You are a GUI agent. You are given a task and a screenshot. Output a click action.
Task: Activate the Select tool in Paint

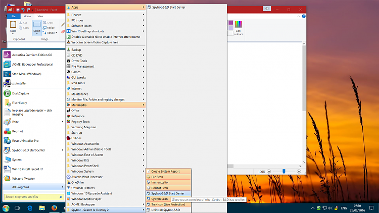tap(37, 28)
